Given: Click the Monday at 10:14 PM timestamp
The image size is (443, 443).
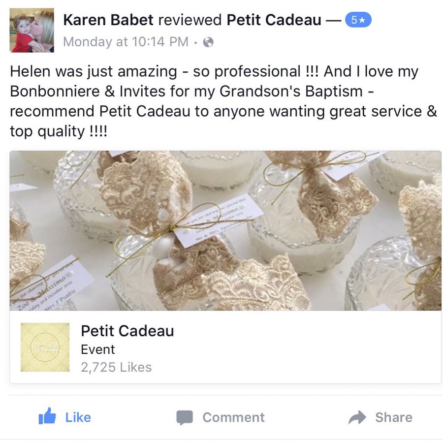Looking at the screenshot, I should coord(126,42).
